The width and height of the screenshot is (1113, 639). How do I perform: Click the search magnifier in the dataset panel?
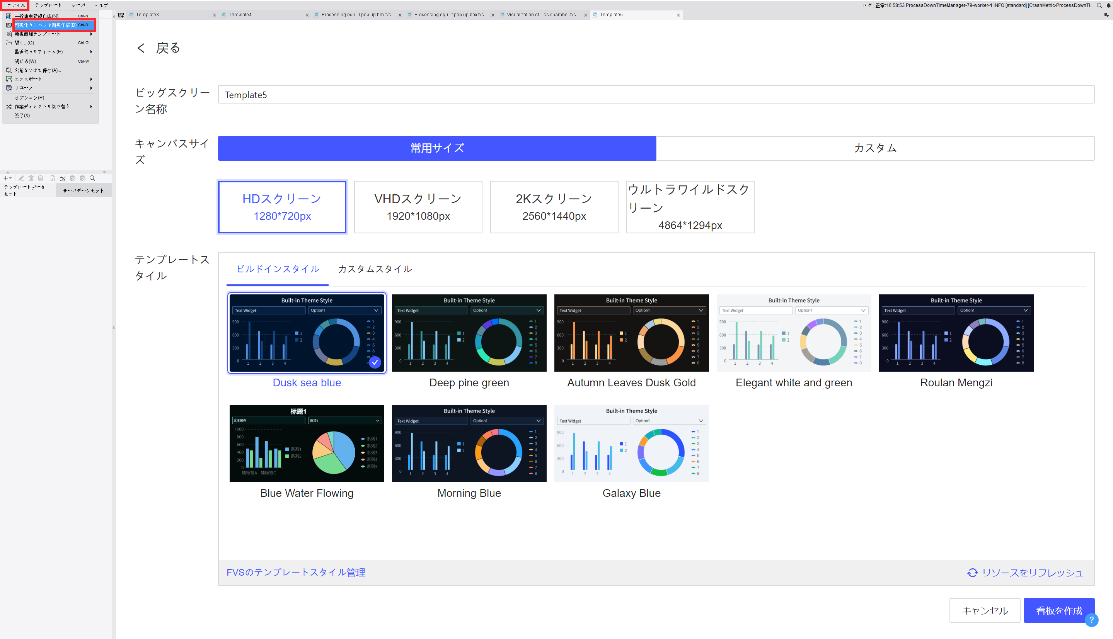click(x=92, y=178)
